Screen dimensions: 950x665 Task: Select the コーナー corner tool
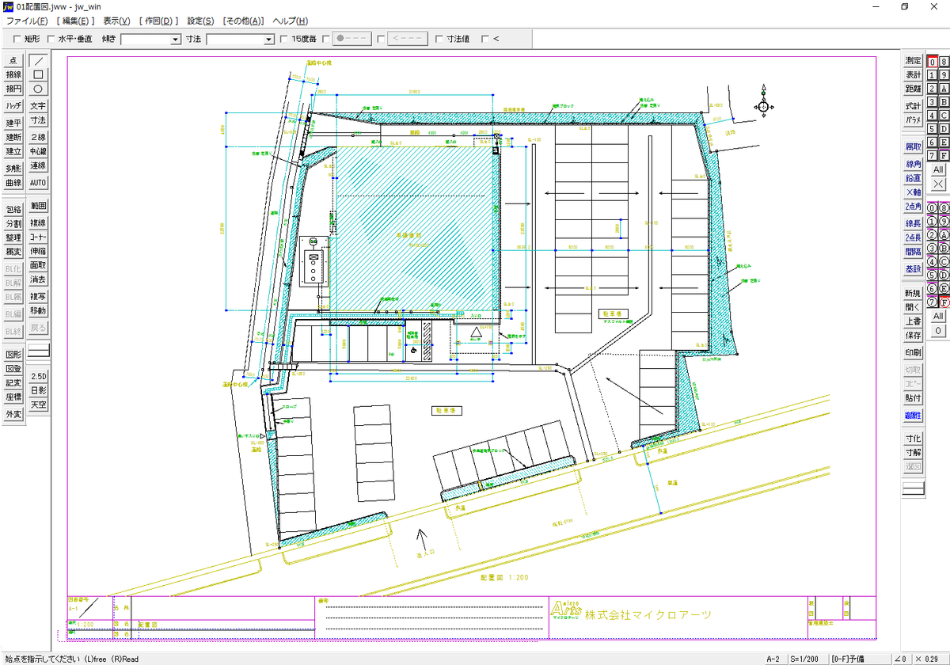[x=38, y=237]
